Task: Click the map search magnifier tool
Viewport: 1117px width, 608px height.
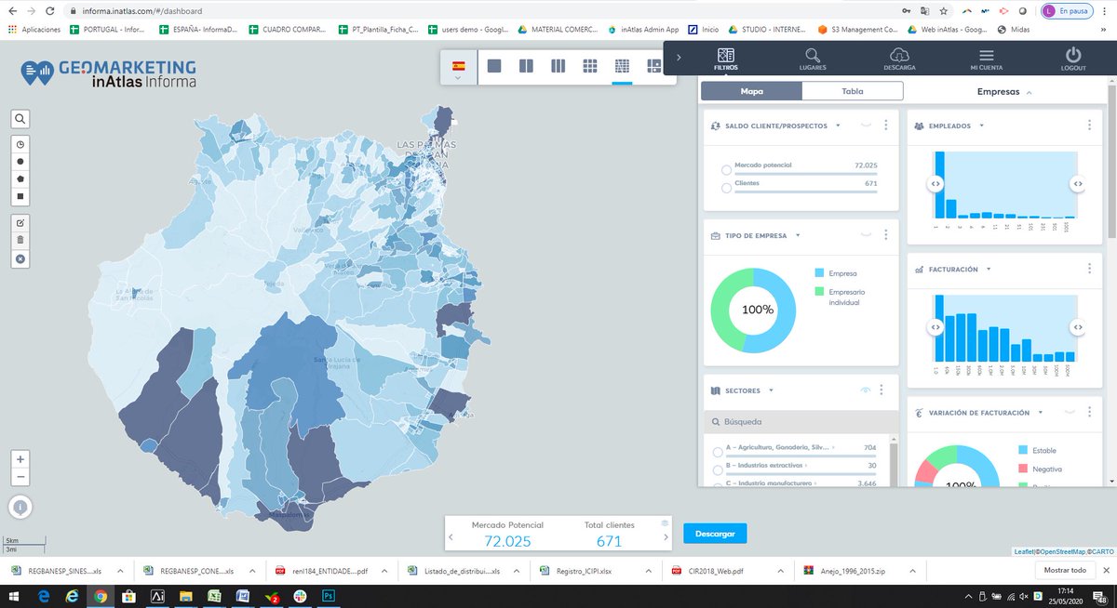Action: coord(20,119)
